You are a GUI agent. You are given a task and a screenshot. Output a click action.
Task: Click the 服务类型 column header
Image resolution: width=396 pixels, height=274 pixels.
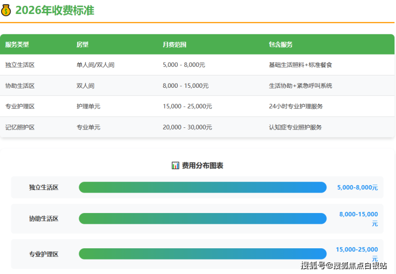coord(17,44)
